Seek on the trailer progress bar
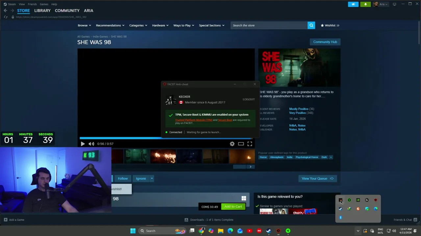Screen dimensions: 421x236 (x=166, y=138)
